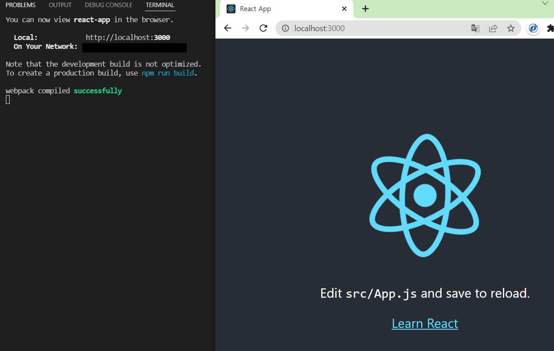The image size is (554, 351).
Task: Select the DEBUG CONSOLE tab
Action: [108, 5]
